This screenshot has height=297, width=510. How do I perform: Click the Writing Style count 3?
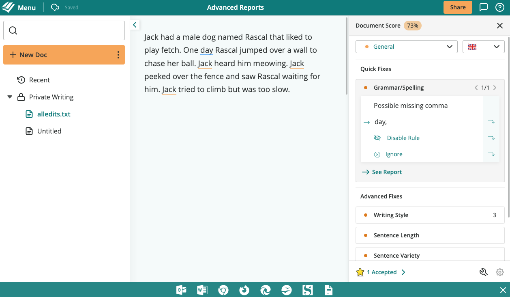[495, 215]
